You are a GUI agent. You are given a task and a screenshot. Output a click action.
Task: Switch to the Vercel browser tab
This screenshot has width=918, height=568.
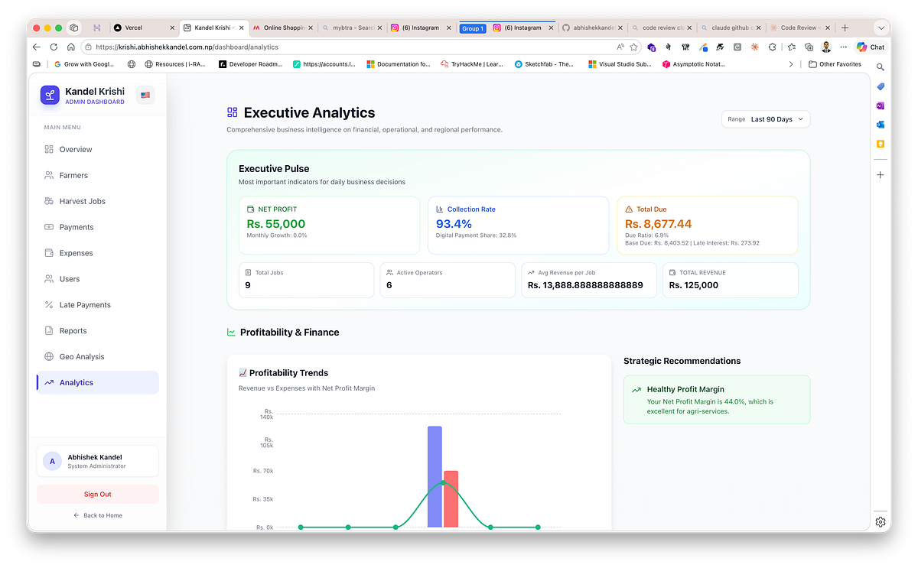[143, 28]
